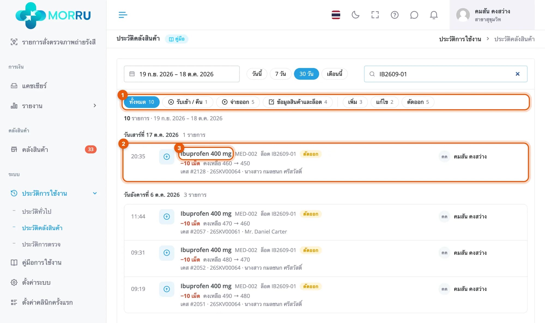The width and height of the screenshot is (545, 323).
Task: Expand the รายงาน sidebar menu
Action: 53,106
